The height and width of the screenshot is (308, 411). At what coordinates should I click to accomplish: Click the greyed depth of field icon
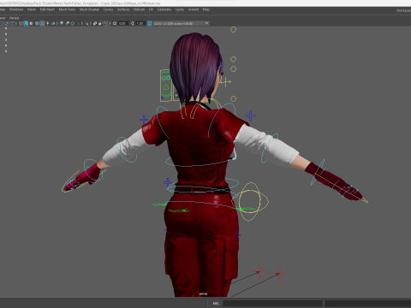[79, 23]
